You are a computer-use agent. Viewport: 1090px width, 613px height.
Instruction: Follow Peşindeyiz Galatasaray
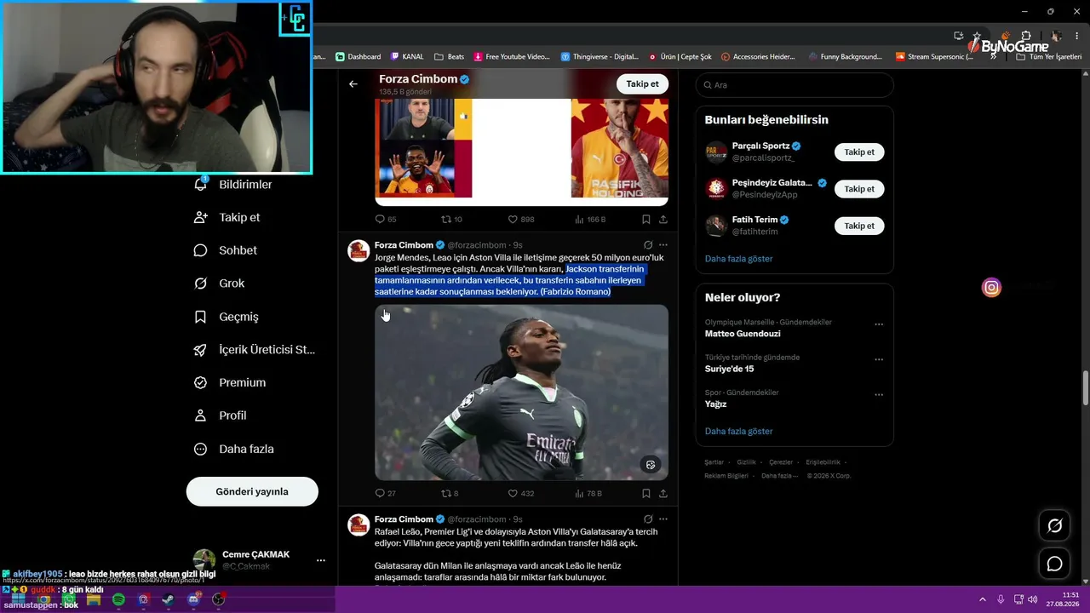coord(859,189)
